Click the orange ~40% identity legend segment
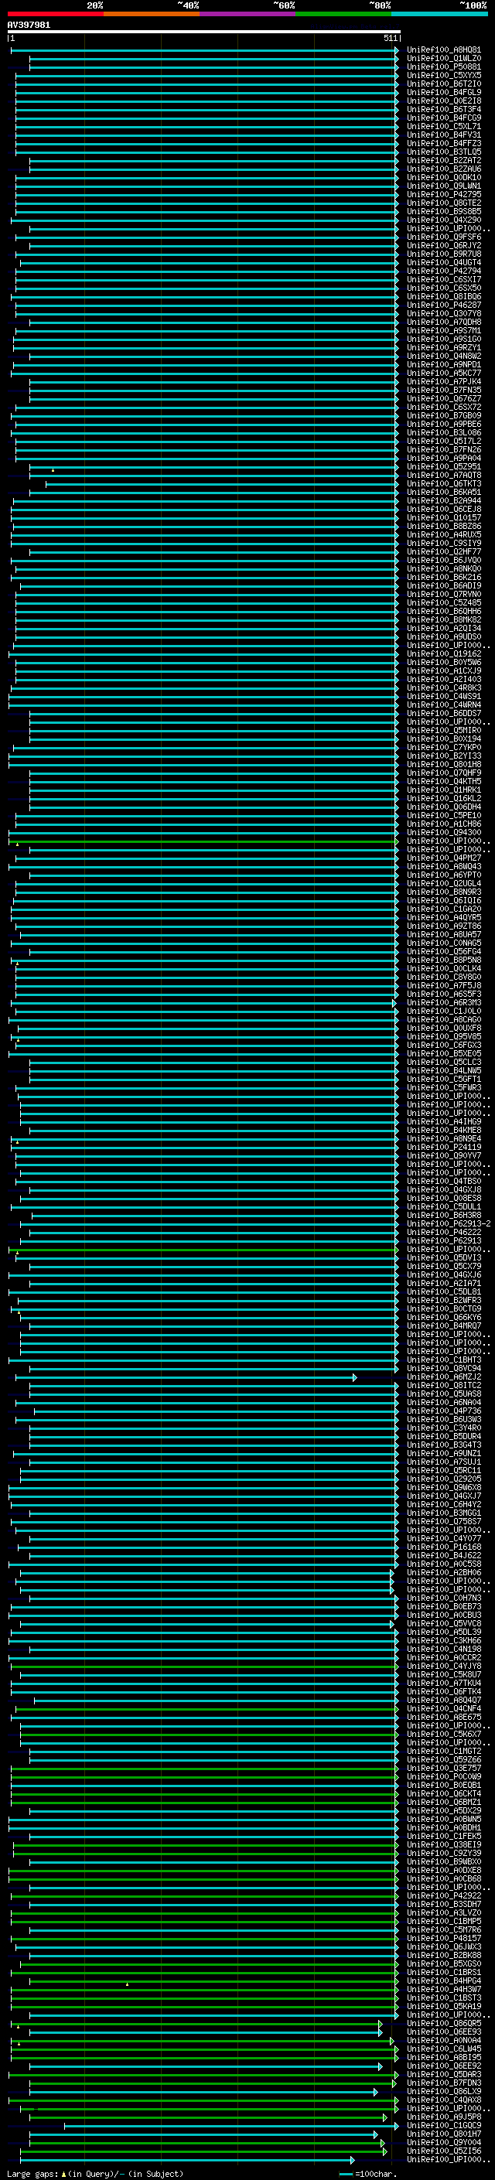 (152, 14)
